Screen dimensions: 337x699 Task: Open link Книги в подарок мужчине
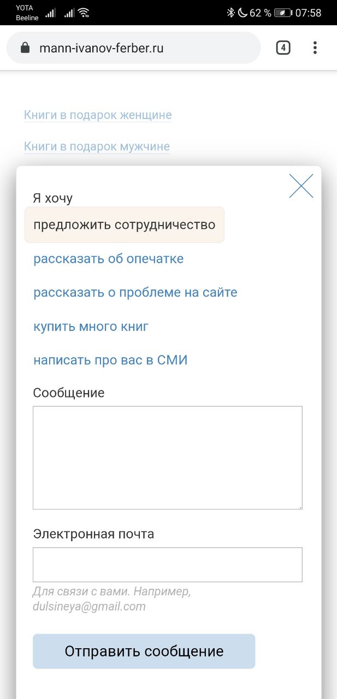pyautogui.click(x=97, y=146)
